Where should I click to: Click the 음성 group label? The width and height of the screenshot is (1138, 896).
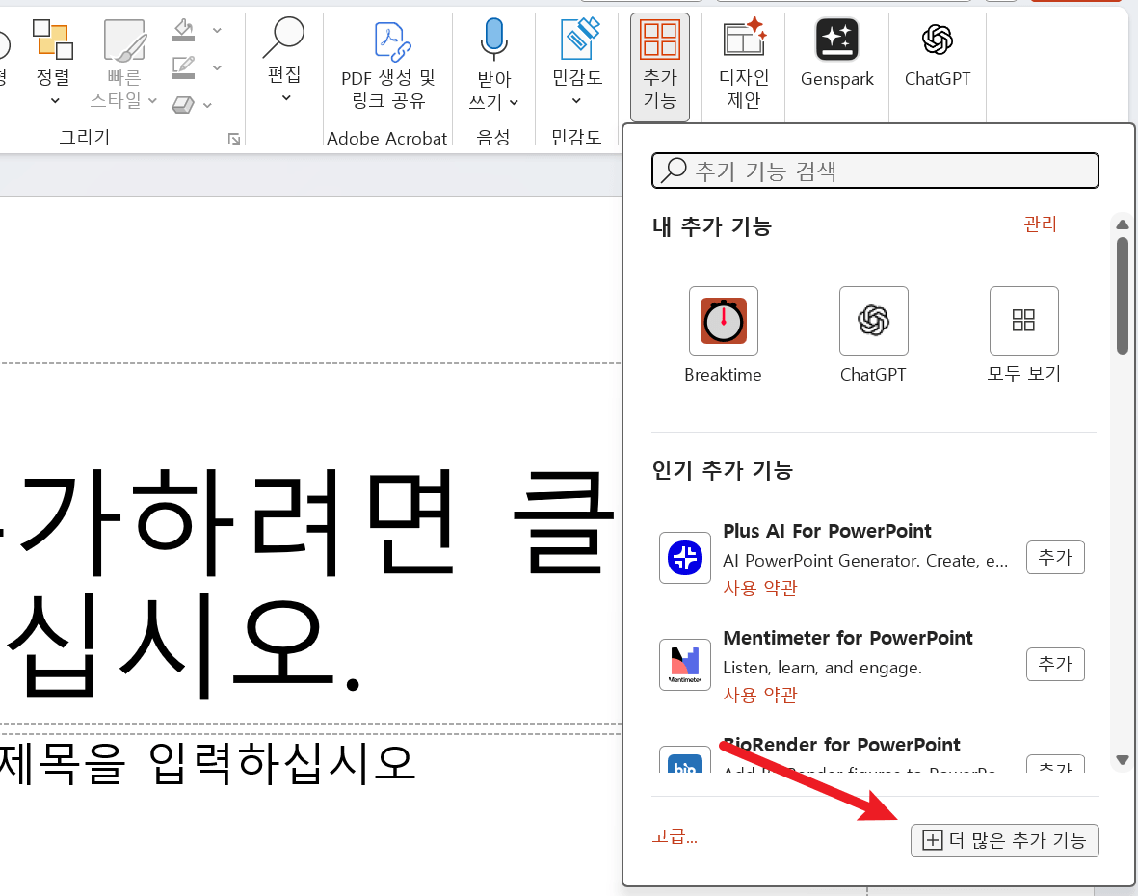pos(493,137)
